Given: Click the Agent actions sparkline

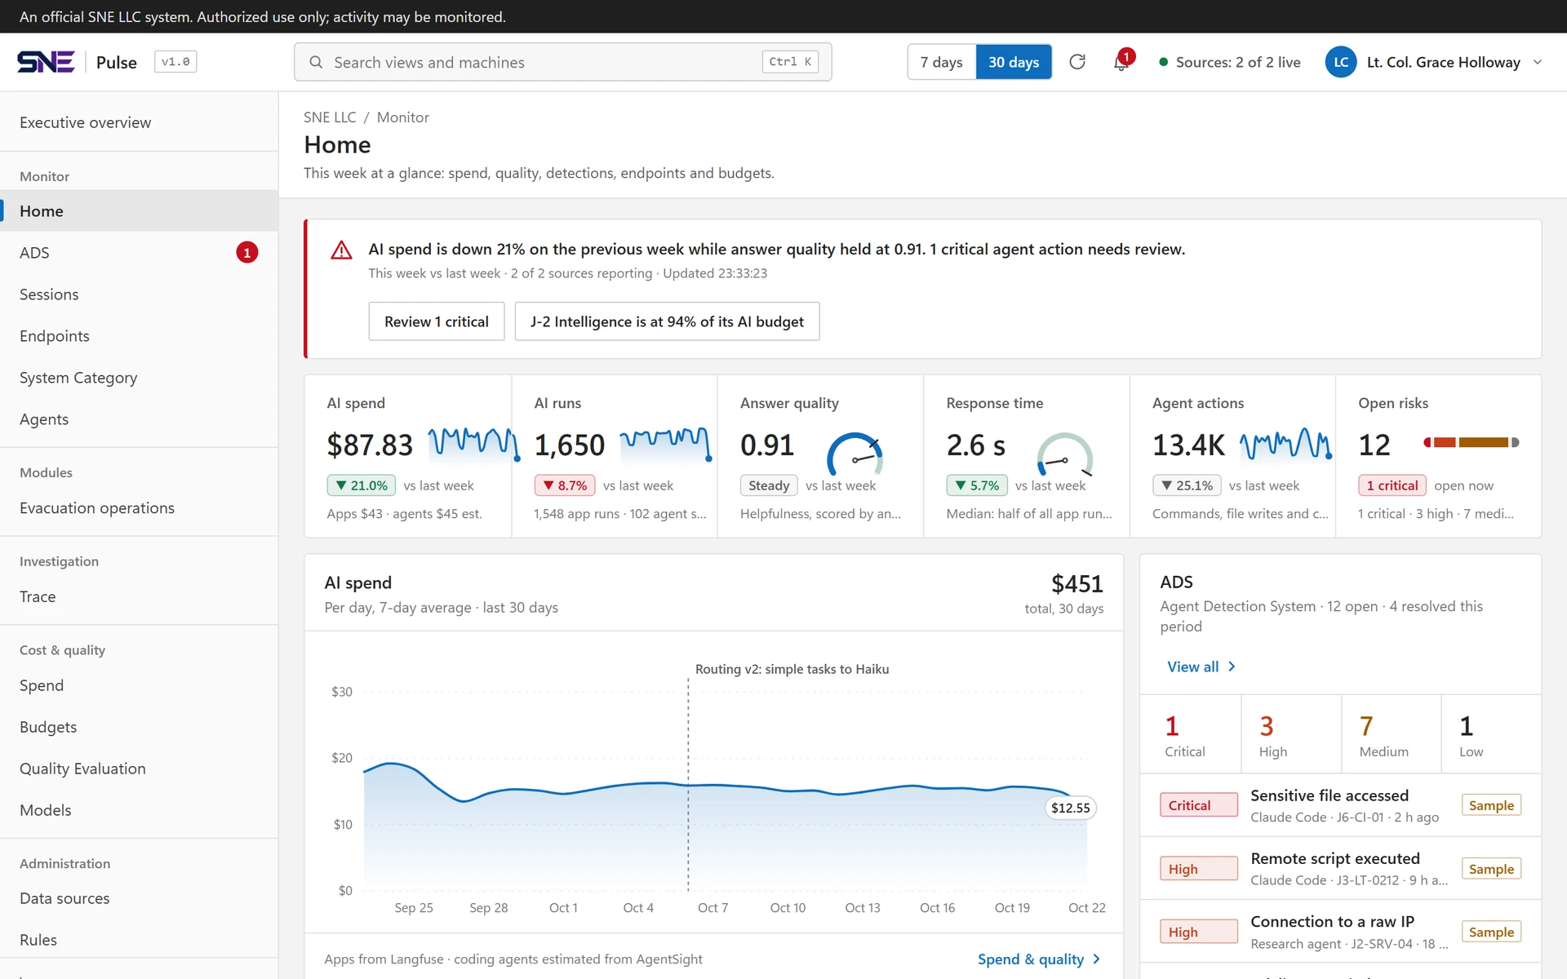Looking at the screenshot, I should point(1285,444).
